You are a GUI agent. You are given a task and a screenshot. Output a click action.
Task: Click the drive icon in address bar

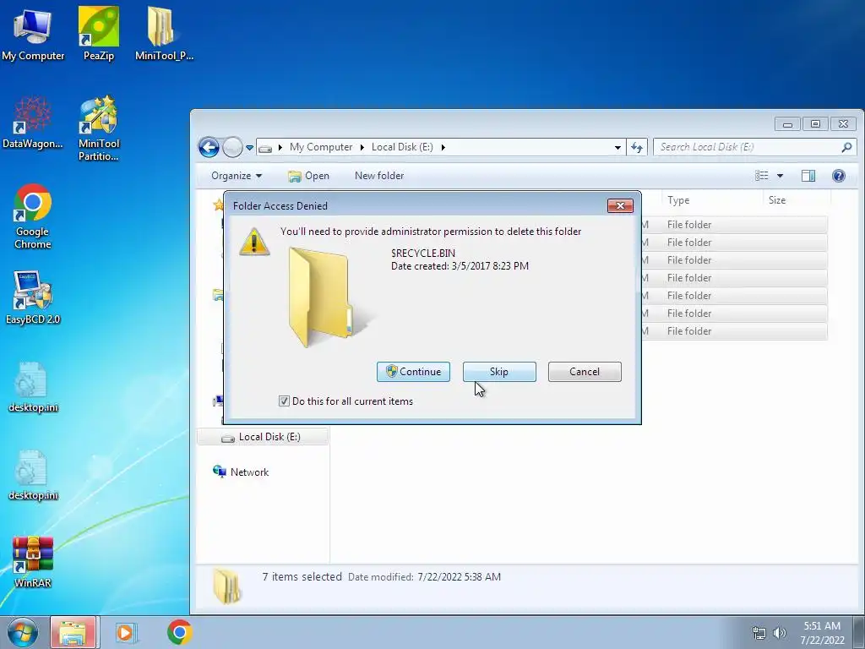point(265,148)
